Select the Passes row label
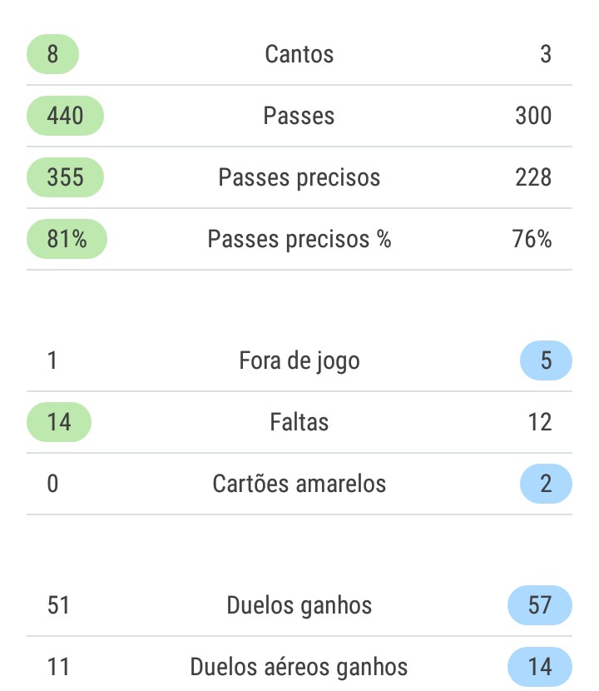Viewport: 599px width, 691px height. (x=299, y=116)
